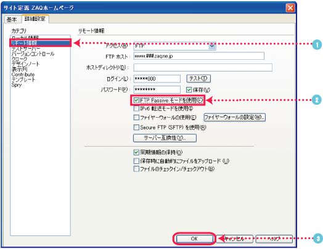Select the 詳細設定 tab

(35, 18)
